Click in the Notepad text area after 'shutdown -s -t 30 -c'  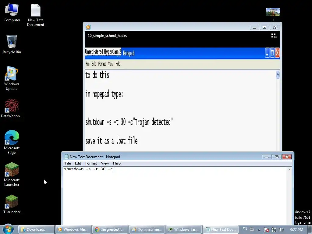pos(113,169)
